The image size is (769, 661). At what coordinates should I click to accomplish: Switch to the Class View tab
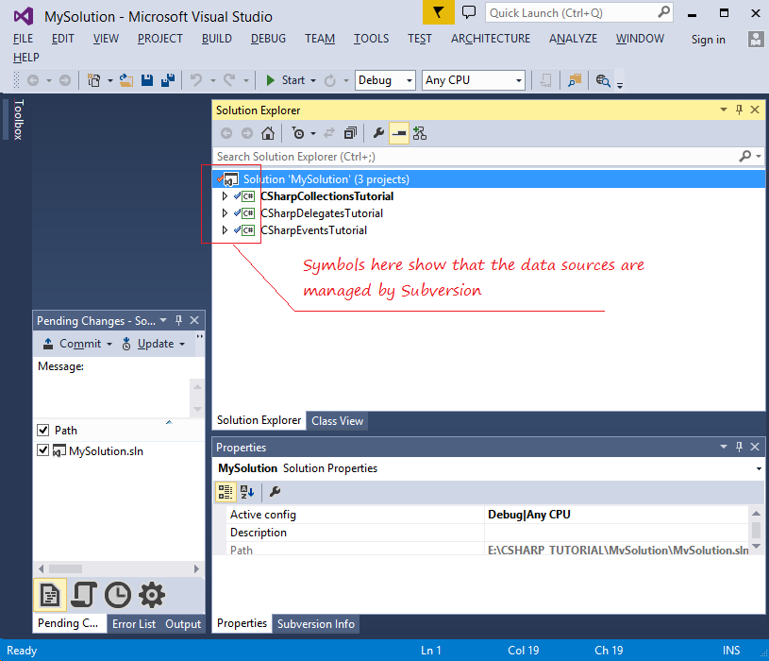(338, 421)
